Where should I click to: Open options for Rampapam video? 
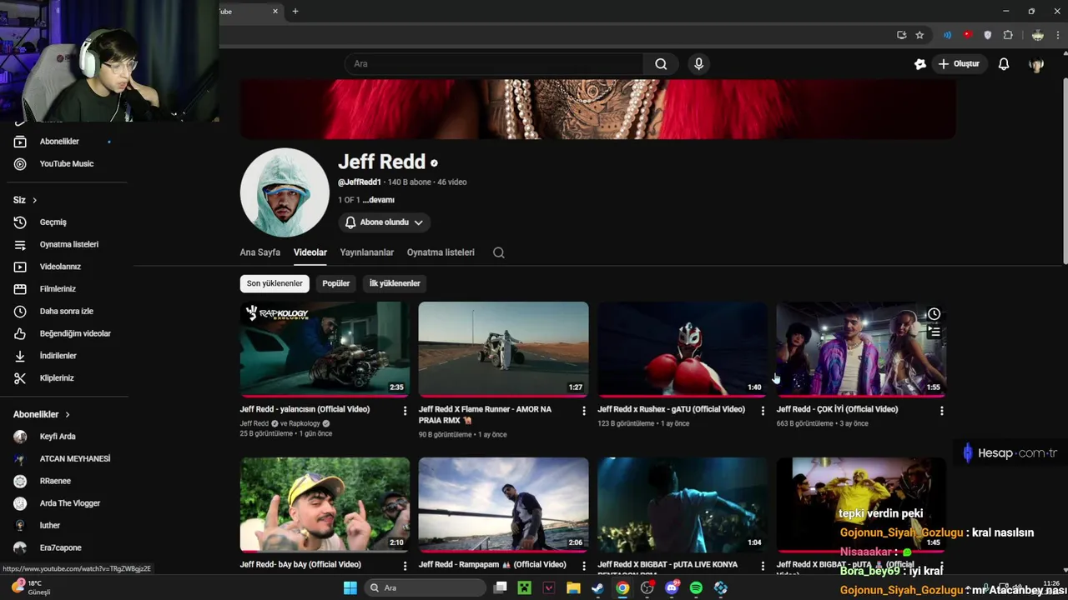(x=584, y=566)
